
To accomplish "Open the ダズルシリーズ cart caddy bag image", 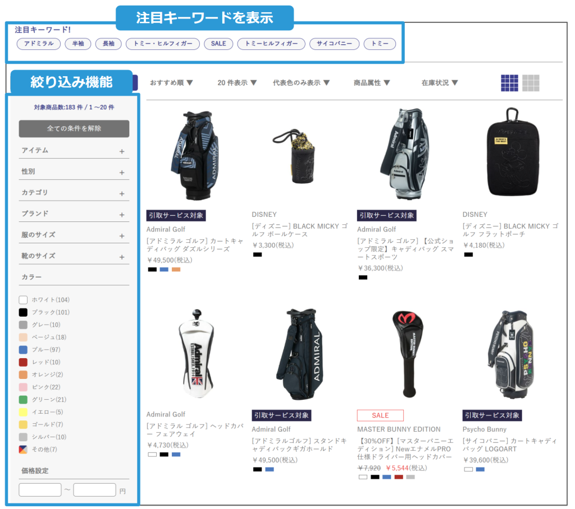I will point(195,156).
